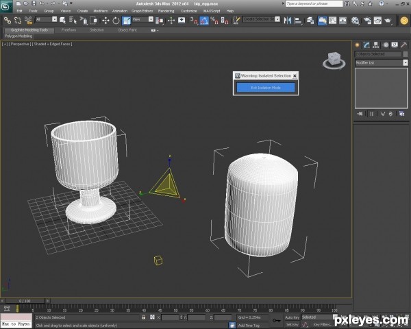Click the Absolute/Offset transform mode icon
This screenshot has width=411, height=329.
(152, 317)
